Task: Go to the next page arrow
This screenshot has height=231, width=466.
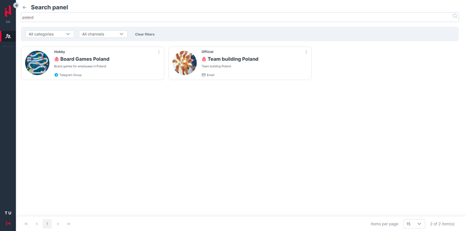Action: pyautogui.click(x=58, y=224)
